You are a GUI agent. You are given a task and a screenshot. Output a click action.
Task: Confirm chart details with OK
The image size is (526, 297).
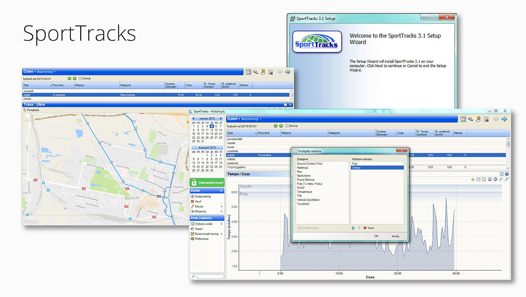click(x=376, y=236)
